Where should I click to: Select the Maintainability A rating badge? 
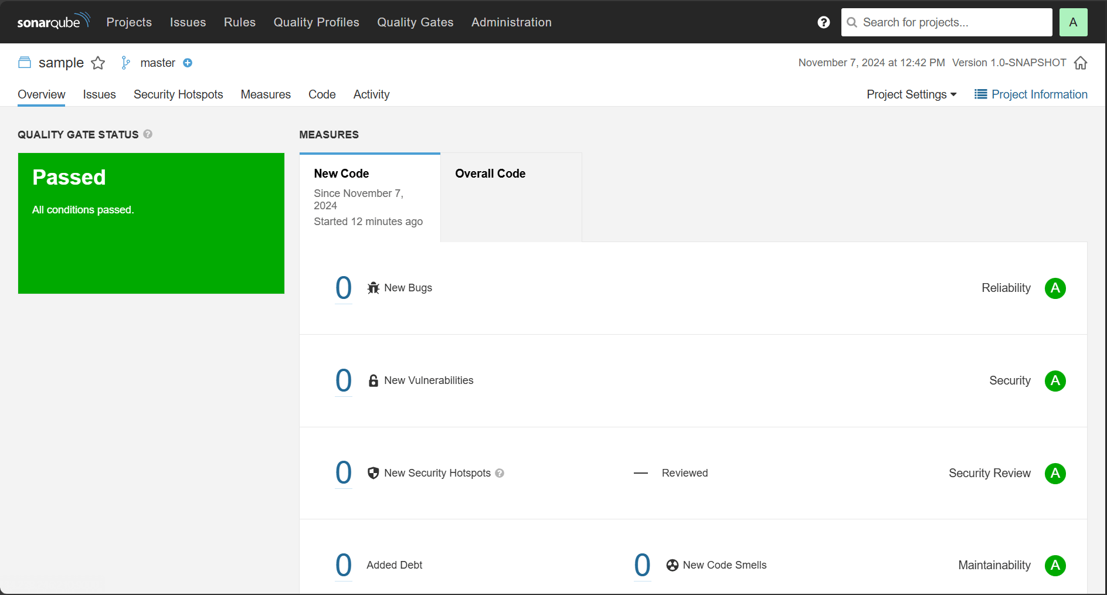(x=1055, y=566)
